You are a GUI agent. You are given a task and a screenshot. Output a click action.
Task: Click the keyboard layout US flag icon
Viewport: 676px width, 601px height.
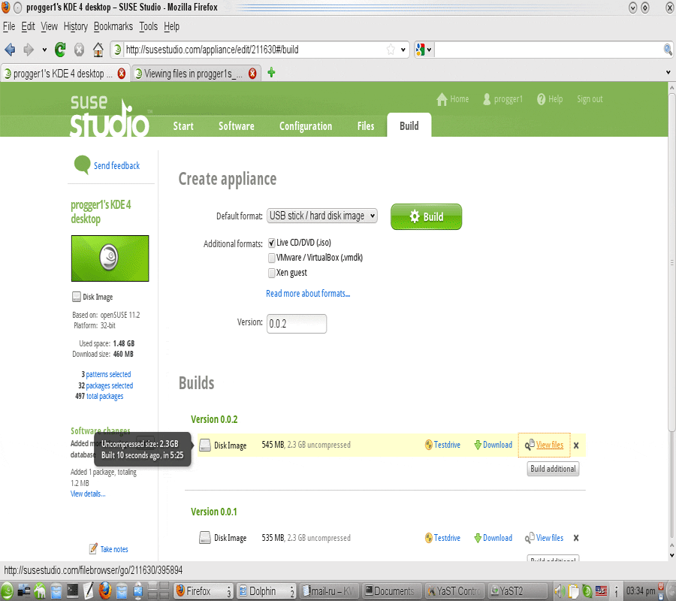coord(601,591)
